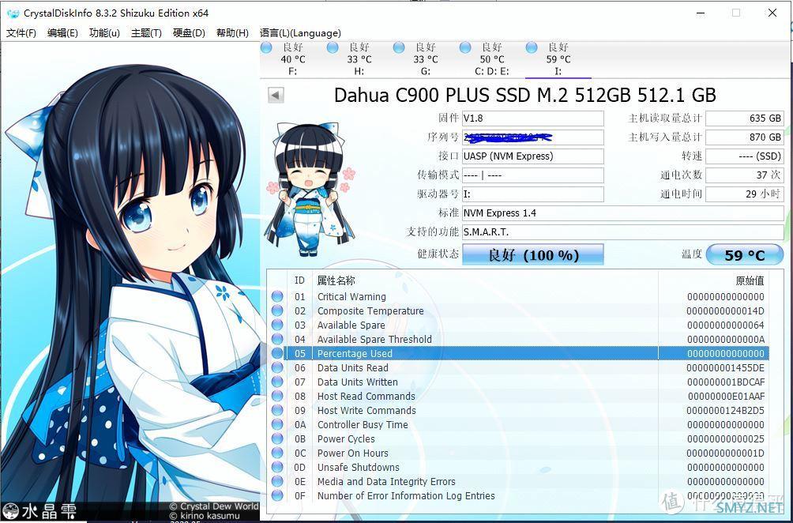Select disk F: tab at 40 °C
The width and height of the screenshot is (793, 523).
292,59
